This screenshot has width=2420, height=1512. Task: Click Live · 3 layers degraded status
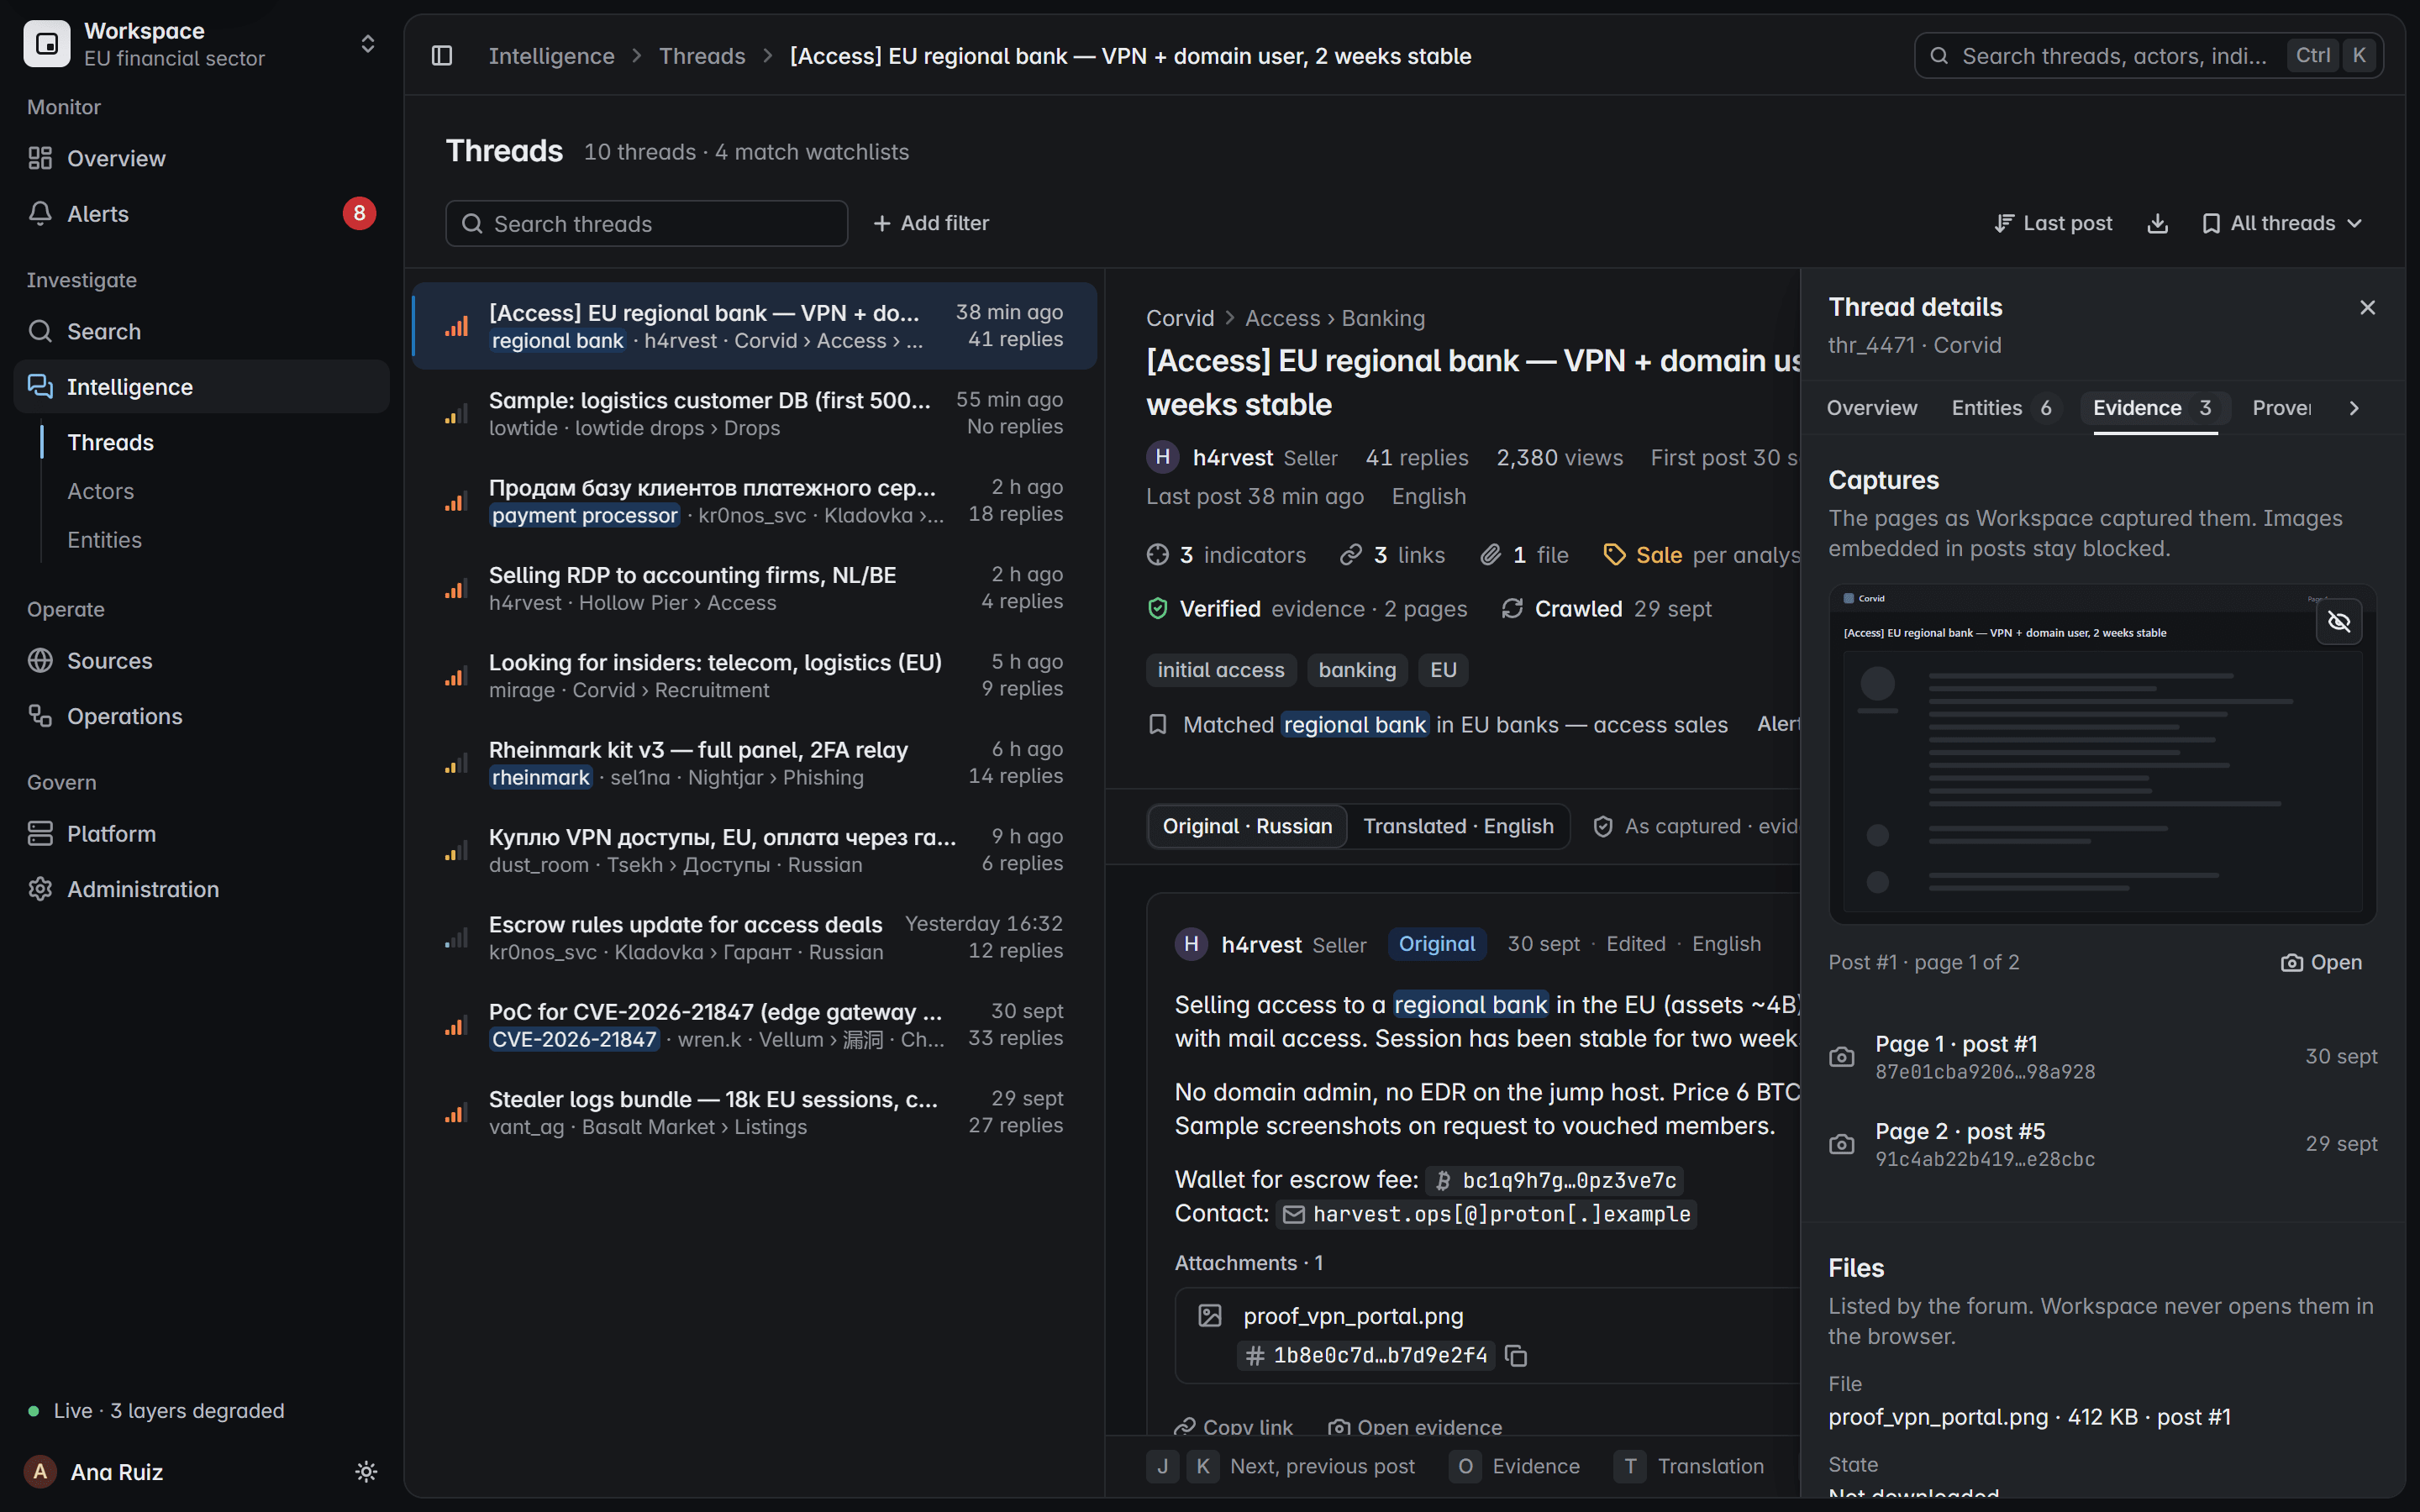tap(156, 1410)
